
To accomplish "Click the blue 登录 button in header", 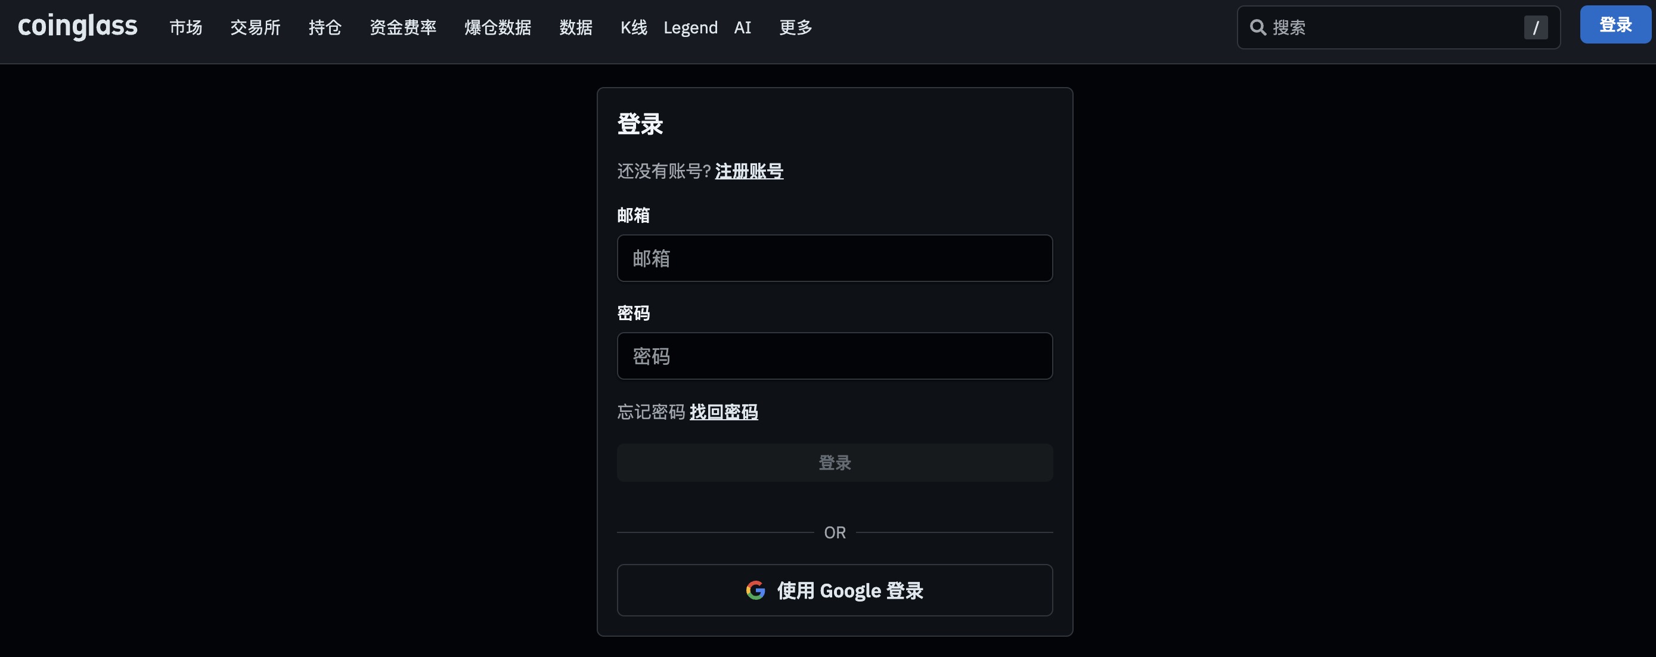I will tap(1615, 24).
